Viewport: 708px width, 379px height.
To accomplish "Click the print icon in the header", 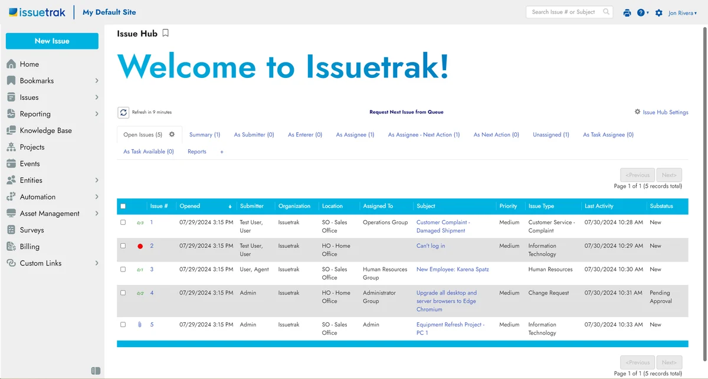I will (627, 12).
